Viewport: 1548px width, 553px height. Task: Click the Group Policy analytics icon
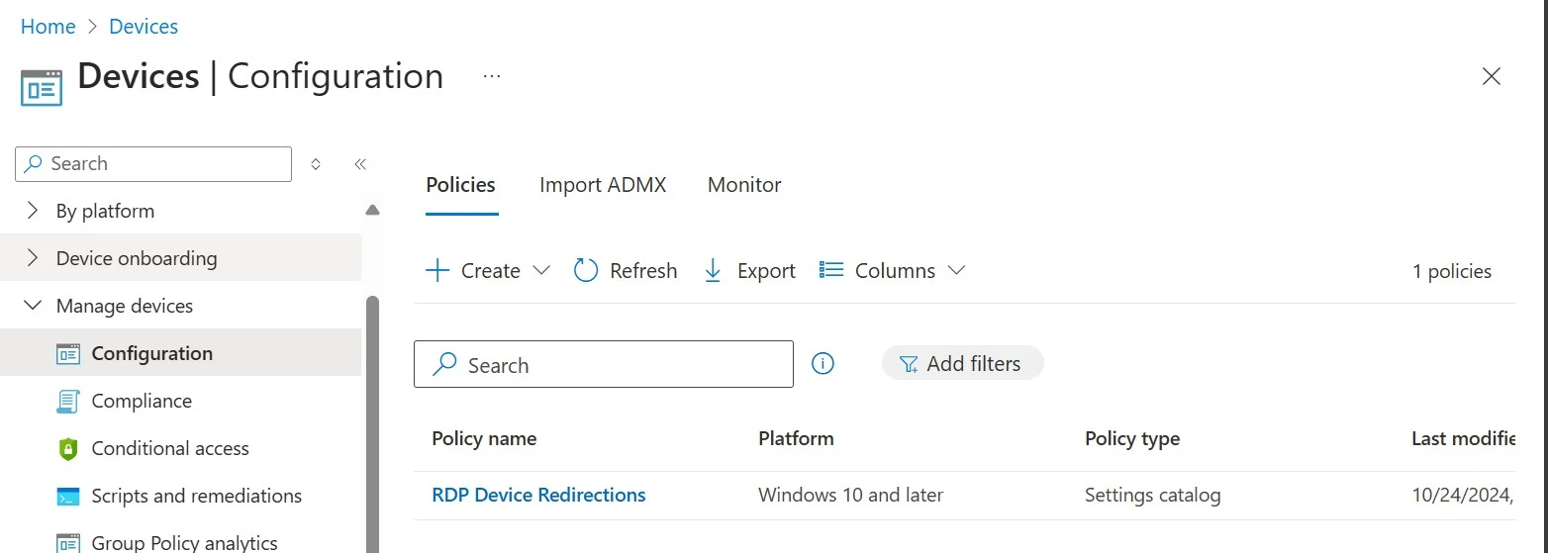[x=68, y=542]
